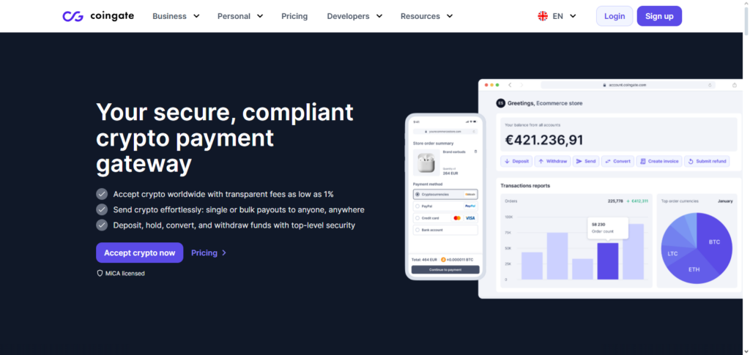This screenshot has height=355, width=750.
Task: Click the Deposit button in dashboard
Action: pos(516,161)
